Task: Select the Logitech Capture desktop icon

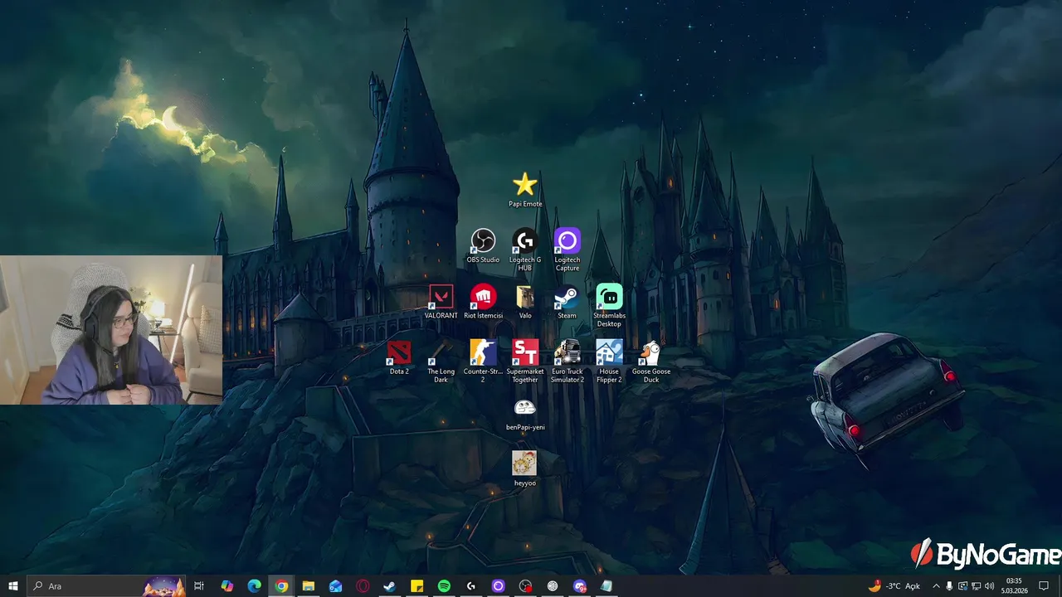Action: tap(568, 250)
